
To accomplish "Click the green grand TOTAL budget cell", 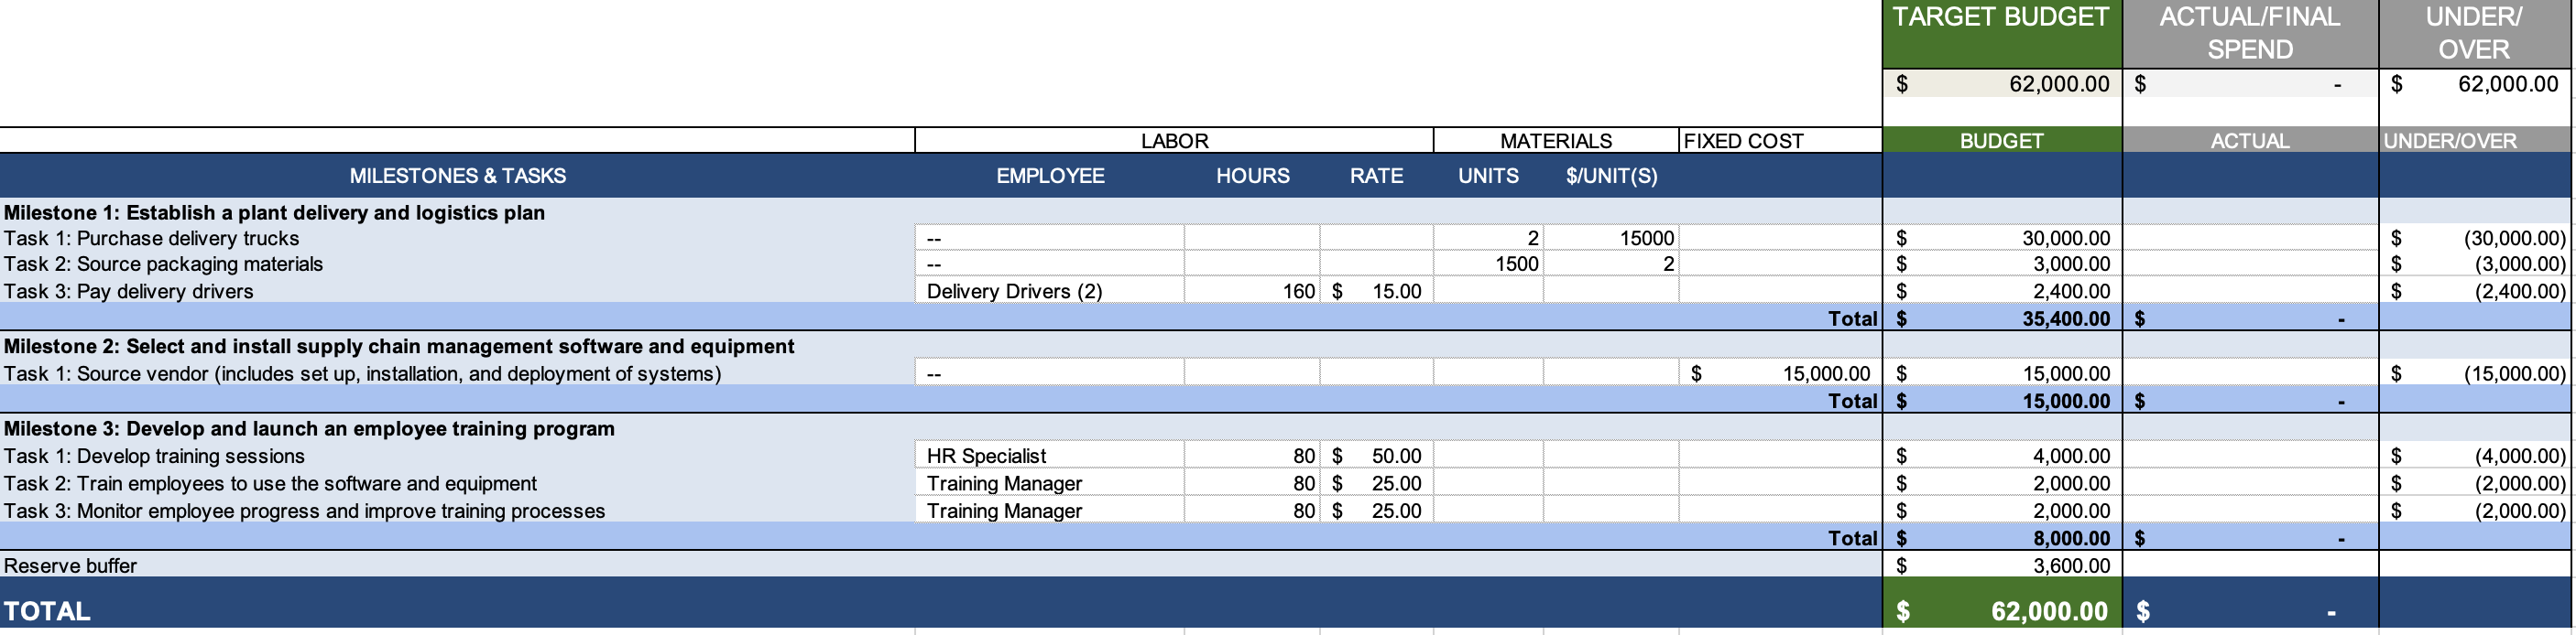I will pyautogui.click(x=2001, y=611).
